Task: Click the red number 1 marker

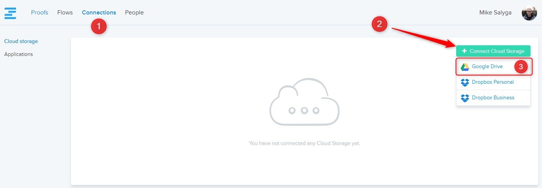Action: [x=98, y=26]
